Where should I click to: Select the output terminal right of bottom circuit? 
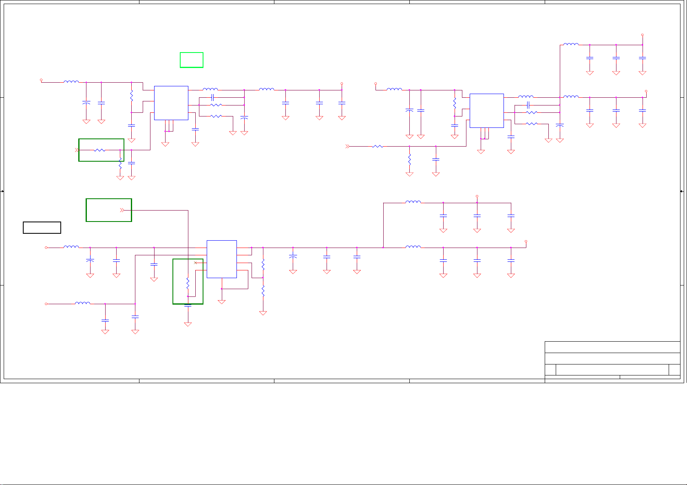(x=526, y=241)
